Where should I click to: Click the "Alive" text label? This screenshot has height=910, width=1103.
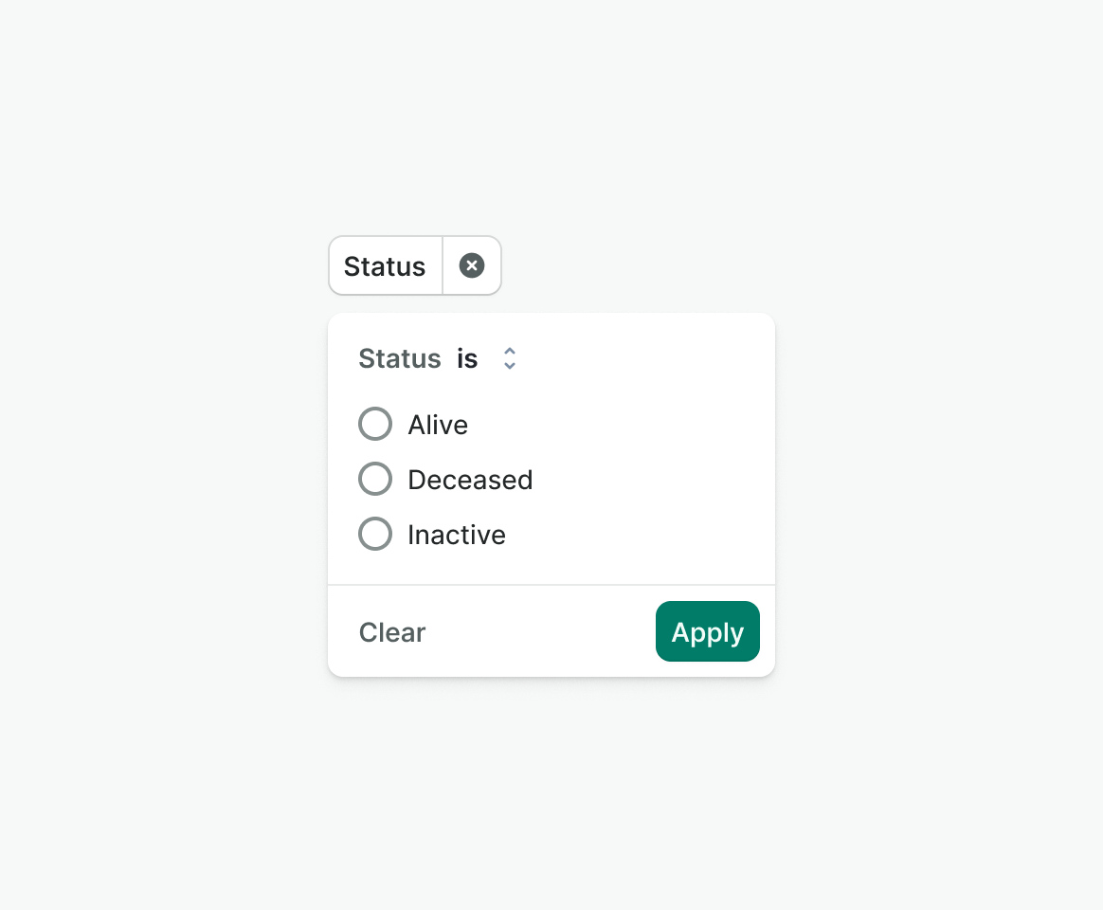pos(438,425)
